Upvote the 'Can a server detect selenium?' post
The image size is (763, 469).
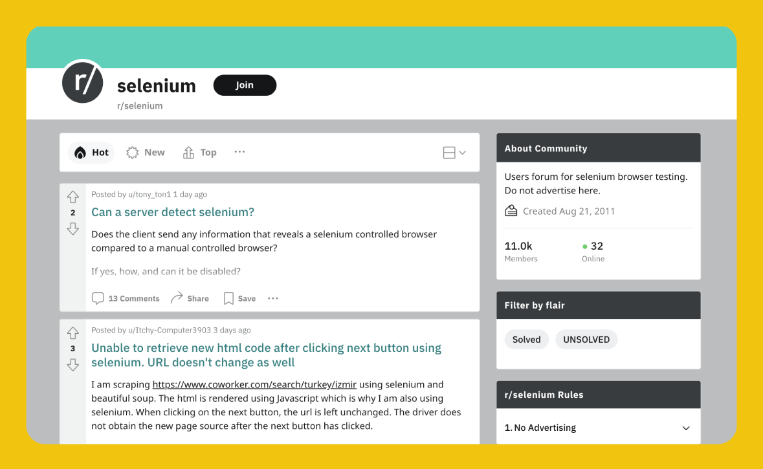[x=72, y=197]
